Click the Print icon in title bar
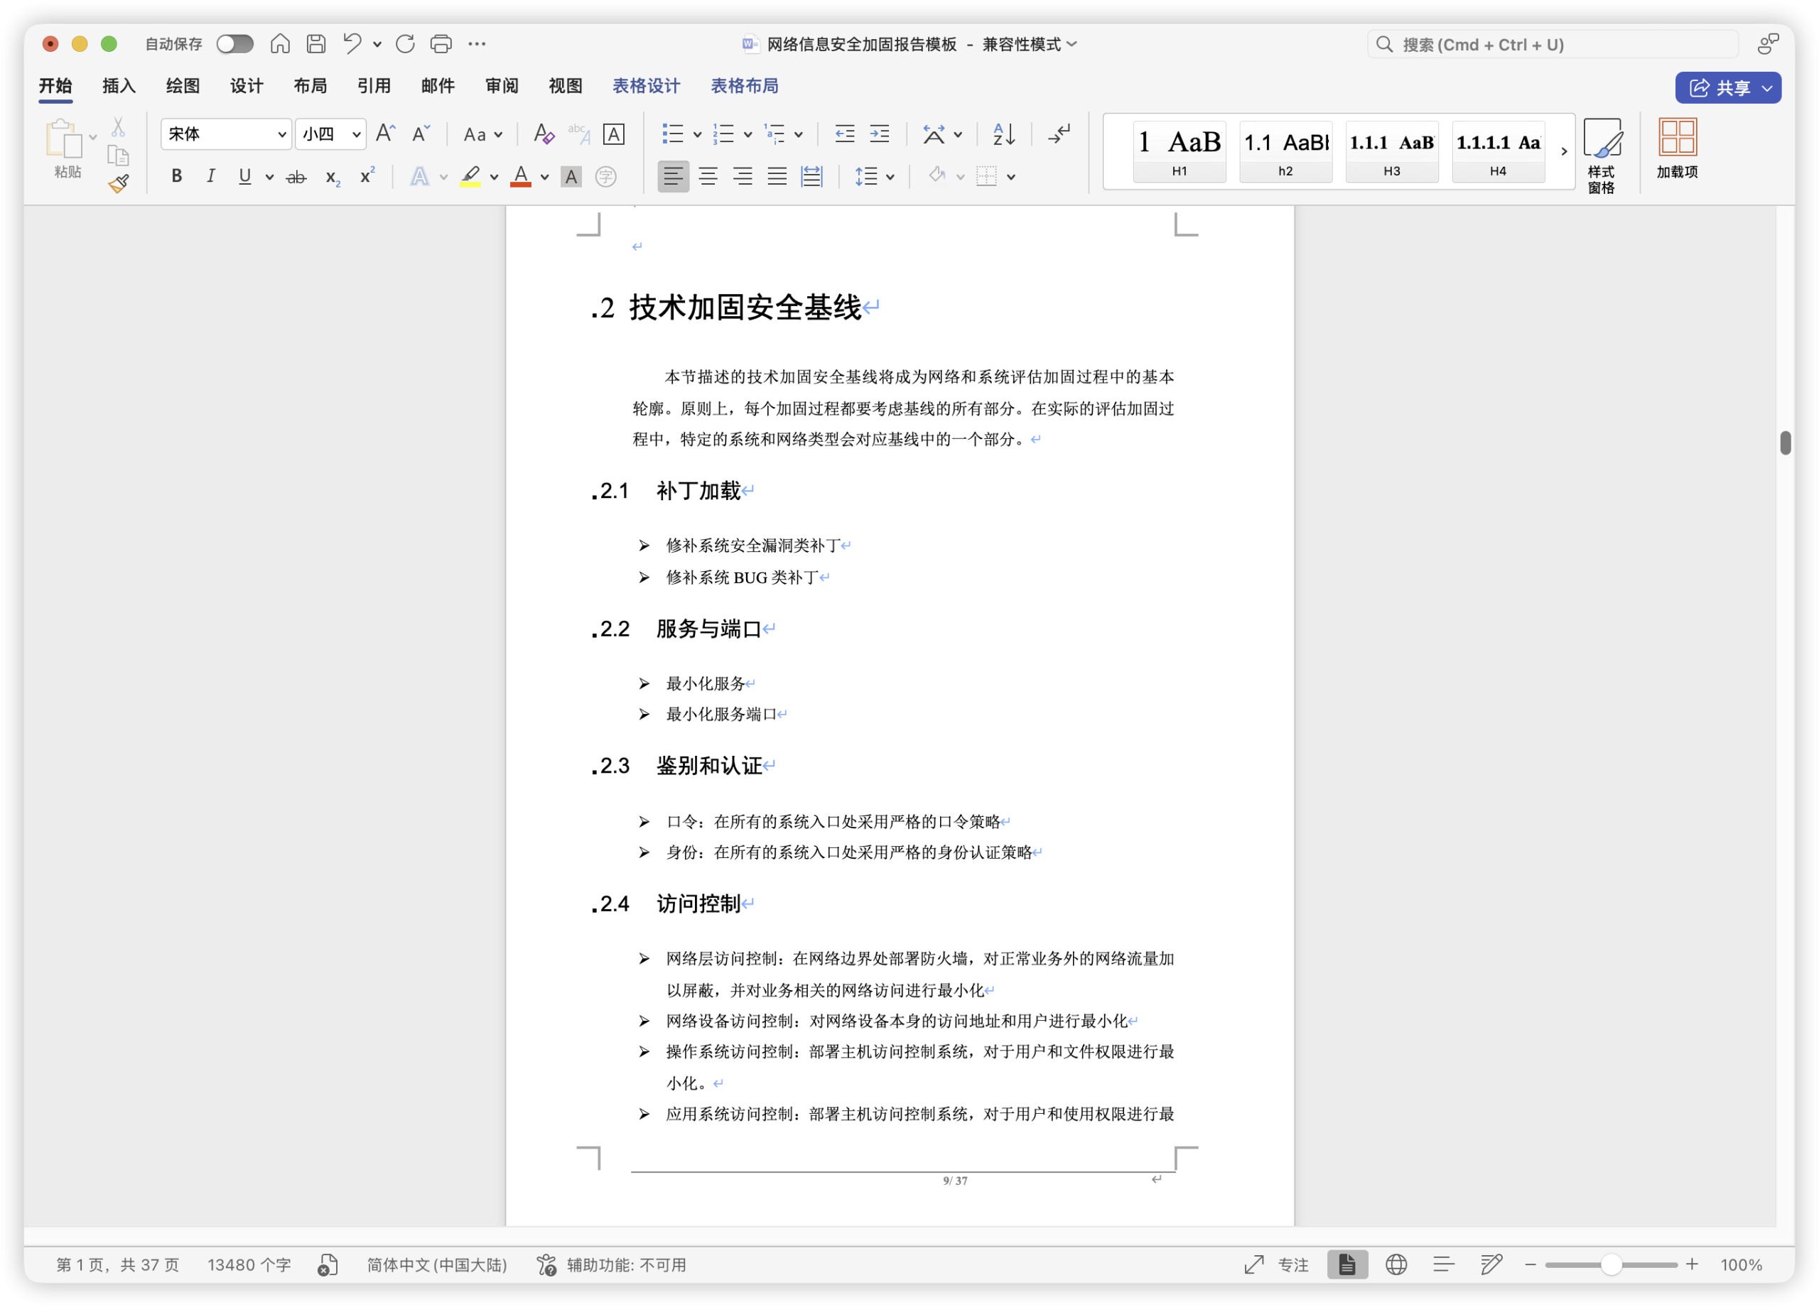1819x1307 pixels. pos(441,44)
